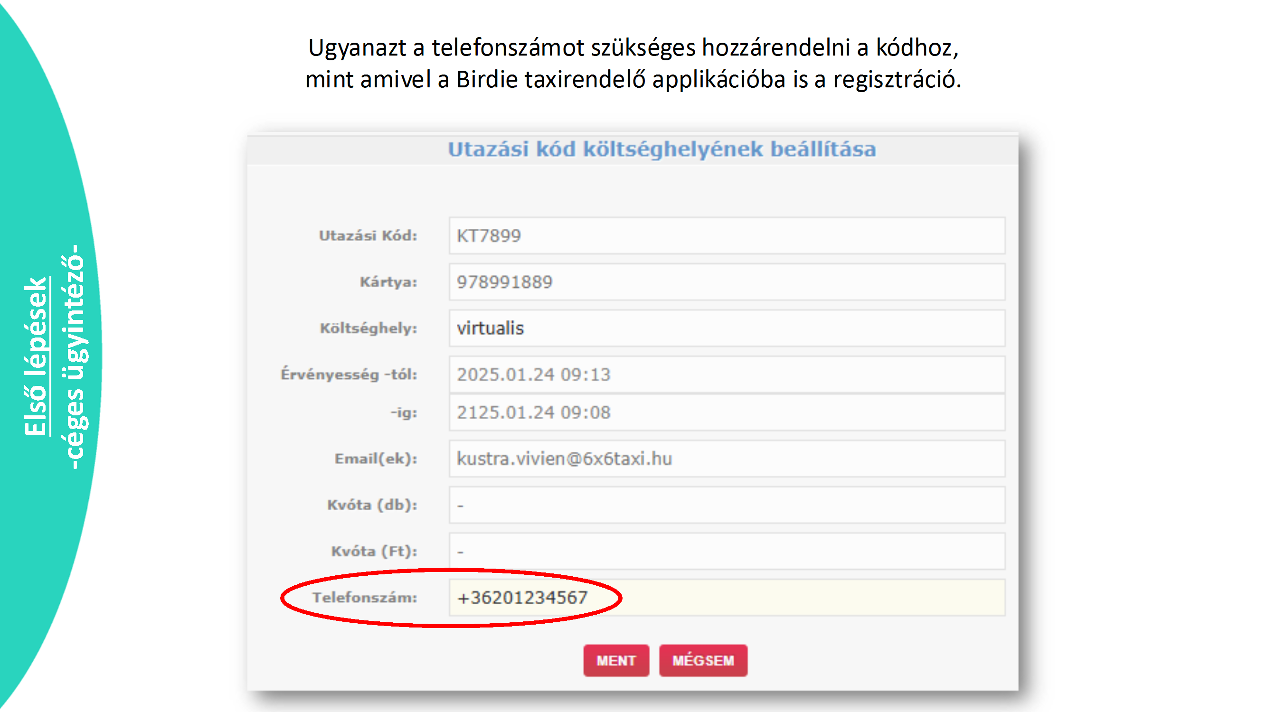Click the Kártya field 978991889

pos(727,282)
